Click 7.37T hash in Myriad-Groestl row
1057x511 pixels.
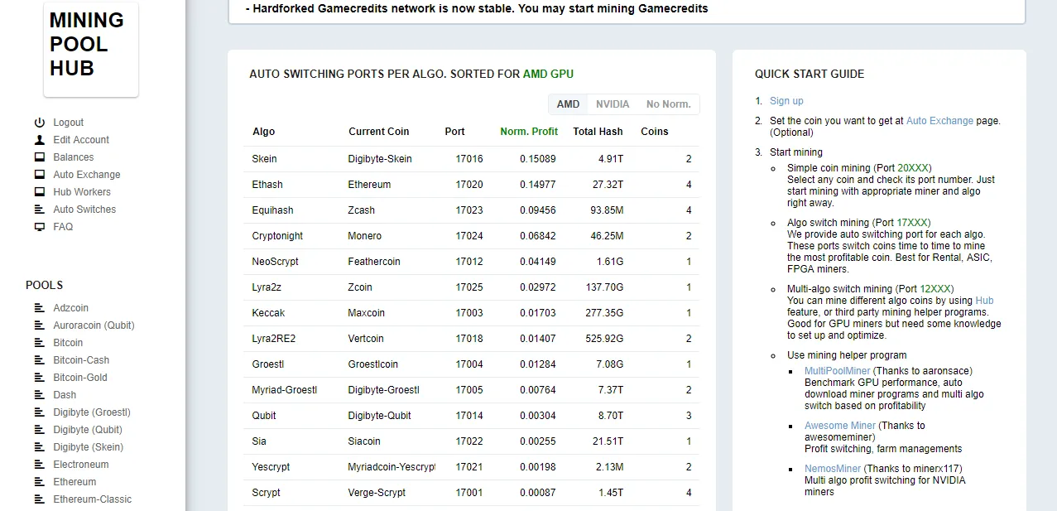pos(610,390)
